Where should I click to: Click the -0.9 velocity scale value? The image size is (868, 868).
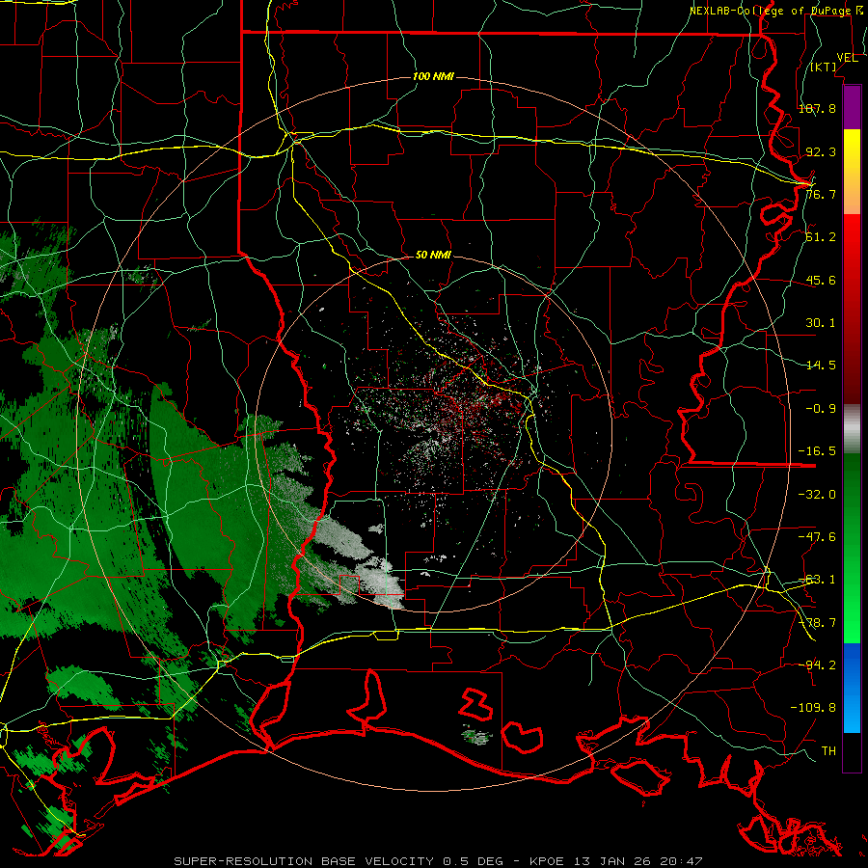[x=821, y=409]
